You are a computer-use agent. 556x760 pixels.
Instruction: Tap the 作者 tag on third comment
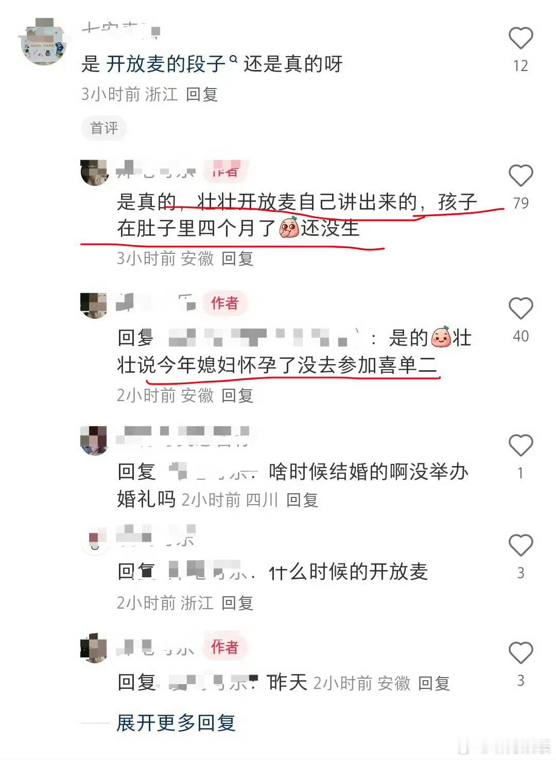[225, 303]
